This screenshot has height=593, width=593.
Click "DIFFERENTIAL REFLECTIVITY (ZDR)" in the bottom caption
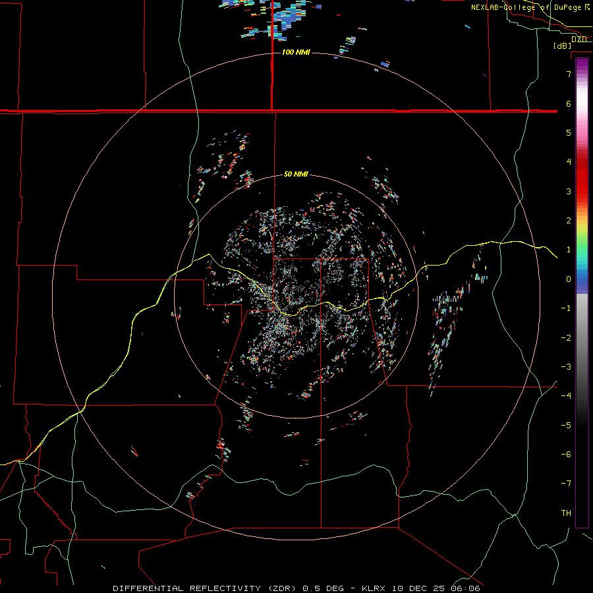coord(206,588)
